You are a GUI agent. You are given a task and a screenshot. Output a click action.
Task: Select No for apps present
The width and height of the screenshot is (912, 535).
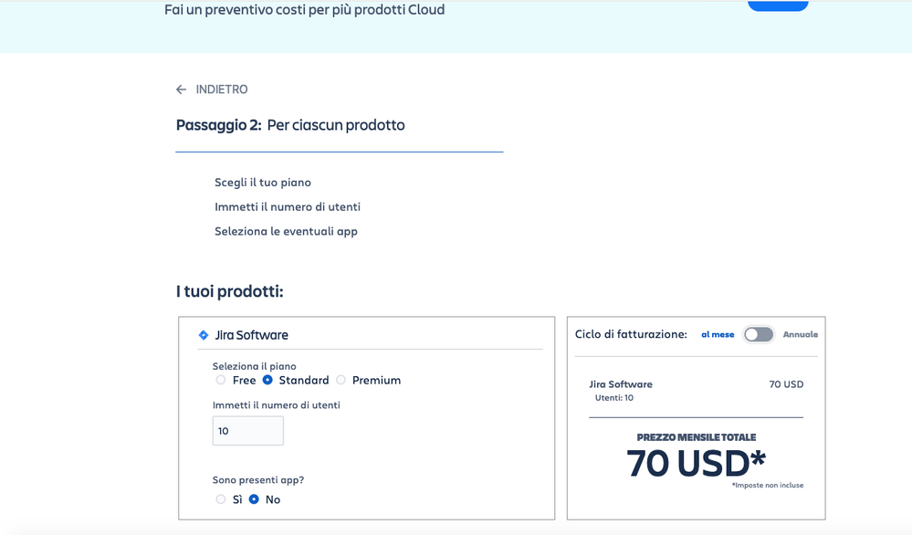click(x=254, y=499)
